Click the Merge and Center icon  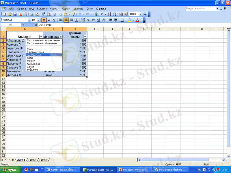tap(77, 20)
